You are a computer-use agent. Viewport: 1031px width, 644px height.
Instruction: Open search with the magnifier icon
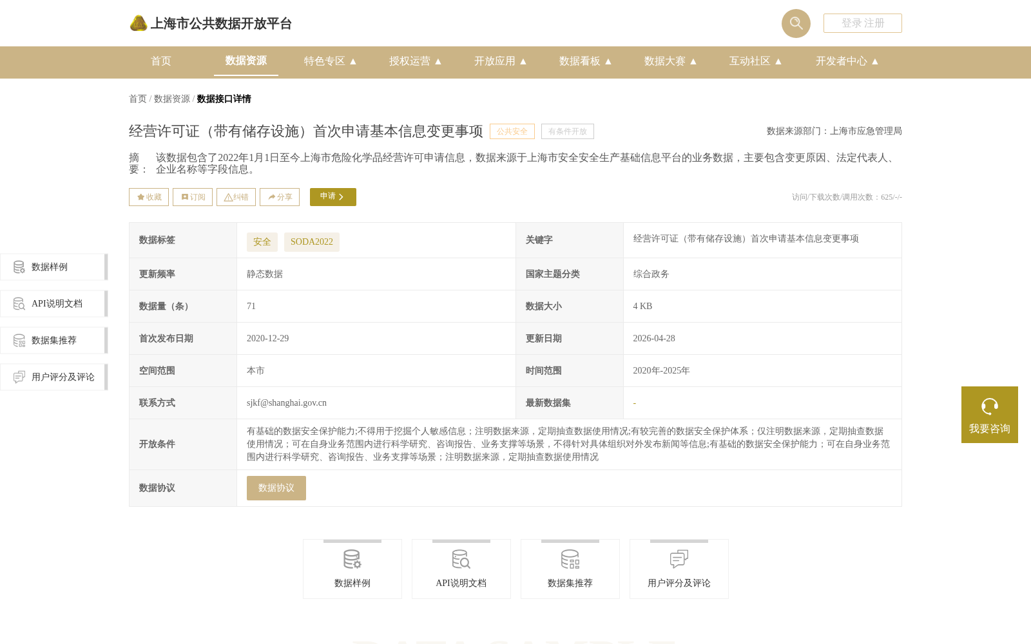796,23
